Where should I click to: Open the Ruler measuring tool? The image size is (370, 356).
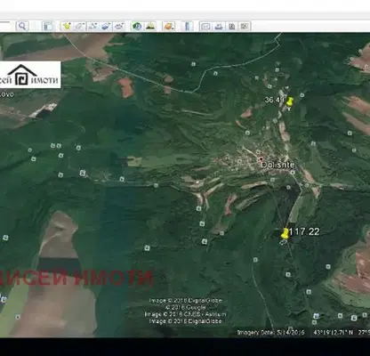pyautogui.click(x=188, y=26)
